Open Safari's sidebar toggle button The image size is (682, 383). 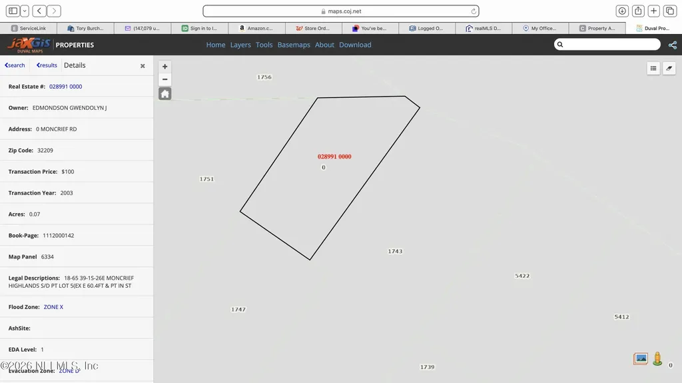13,11
